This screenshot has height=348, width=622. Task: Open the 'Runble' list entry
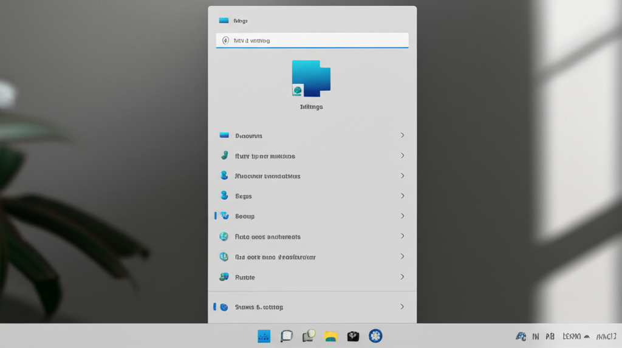[x=245, y=277]
